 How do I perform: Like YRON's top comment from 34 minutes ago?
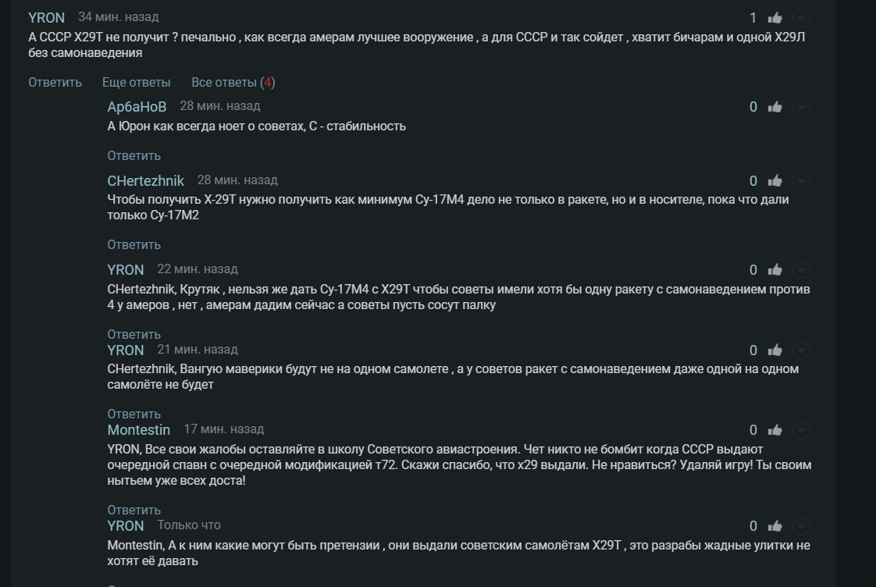click(x=775, y=18)
